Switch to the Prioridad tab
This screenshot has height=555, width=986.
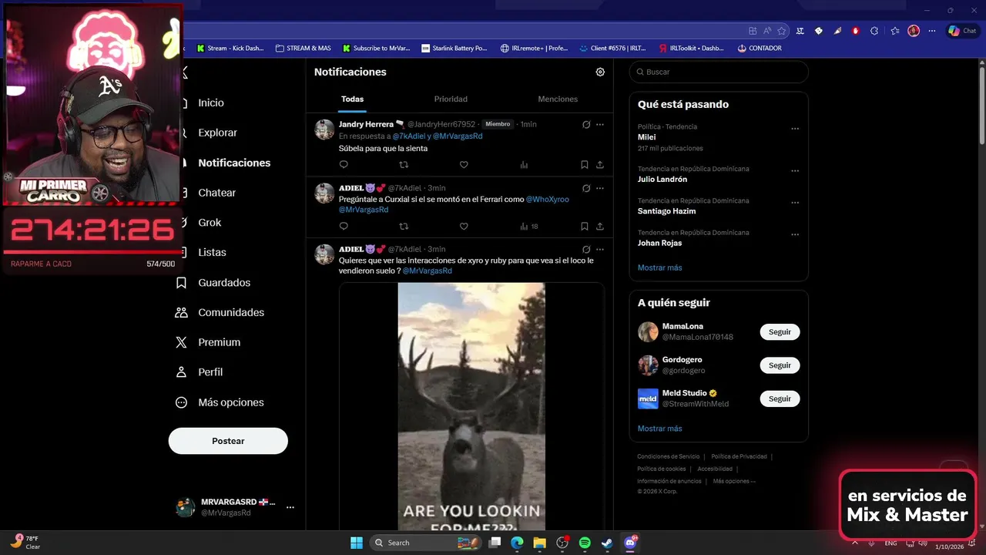tap(451, 99)
